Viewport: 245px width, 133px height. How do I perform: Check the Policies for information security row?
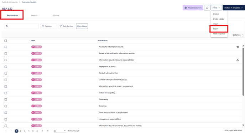point(6,47)
